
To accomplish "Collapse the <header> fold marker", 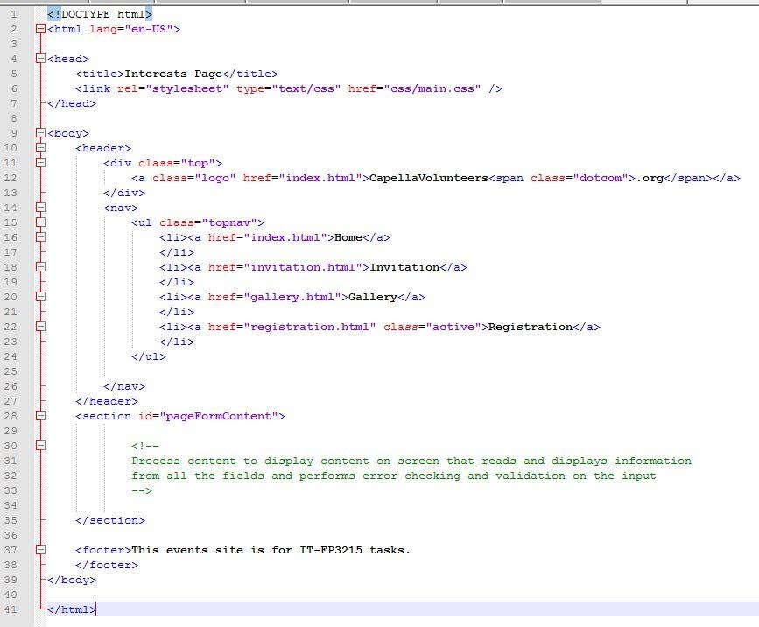I will [40, 148].
